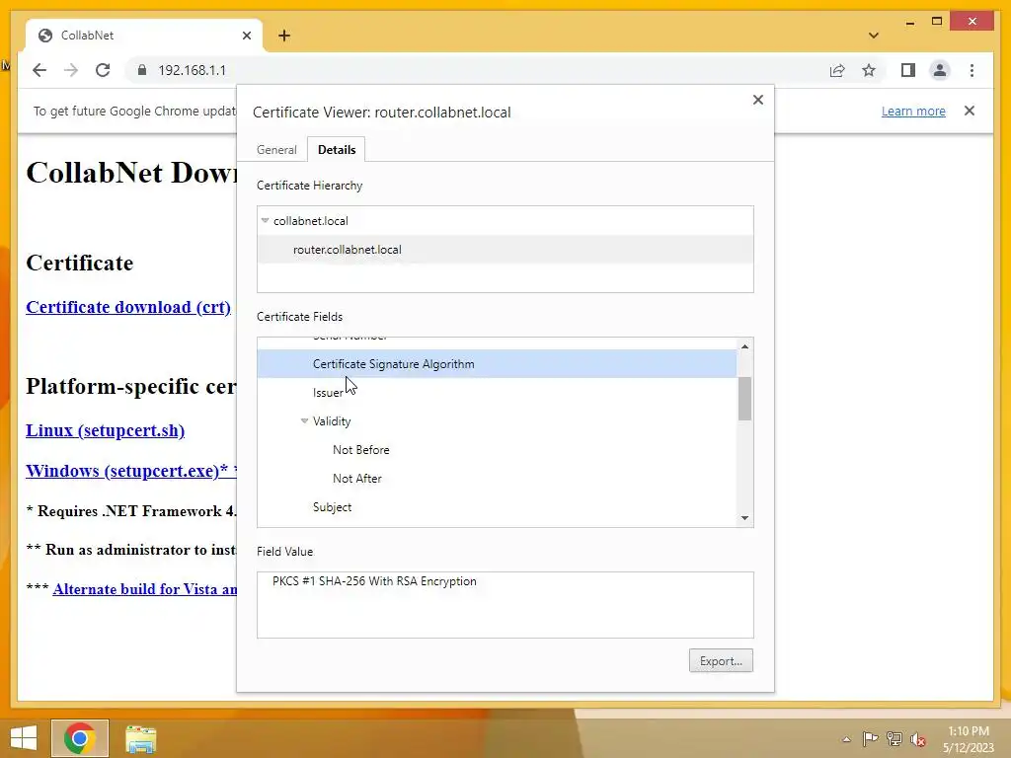Click the PKCS #1 SHA-256 field value text
1011x758 pixels.
point(374,580)
